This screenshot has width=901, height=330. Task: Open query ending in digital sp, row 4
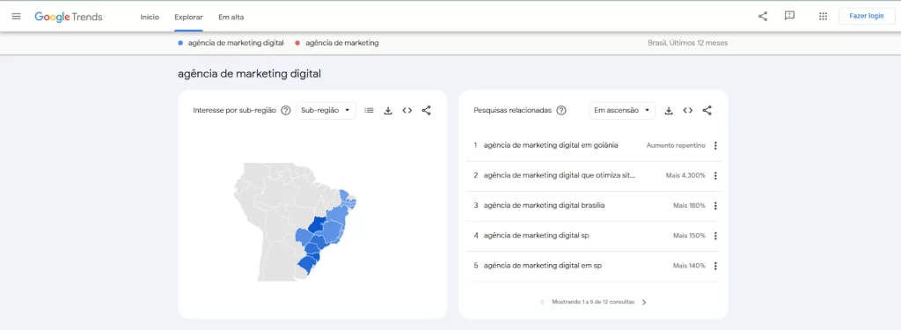point(536,236)
